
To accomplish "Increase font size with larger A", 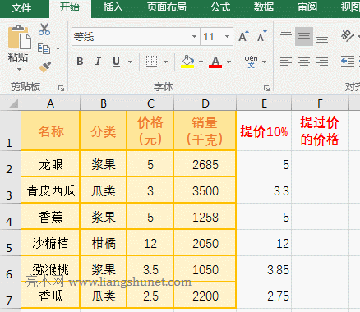I will 243,36.
